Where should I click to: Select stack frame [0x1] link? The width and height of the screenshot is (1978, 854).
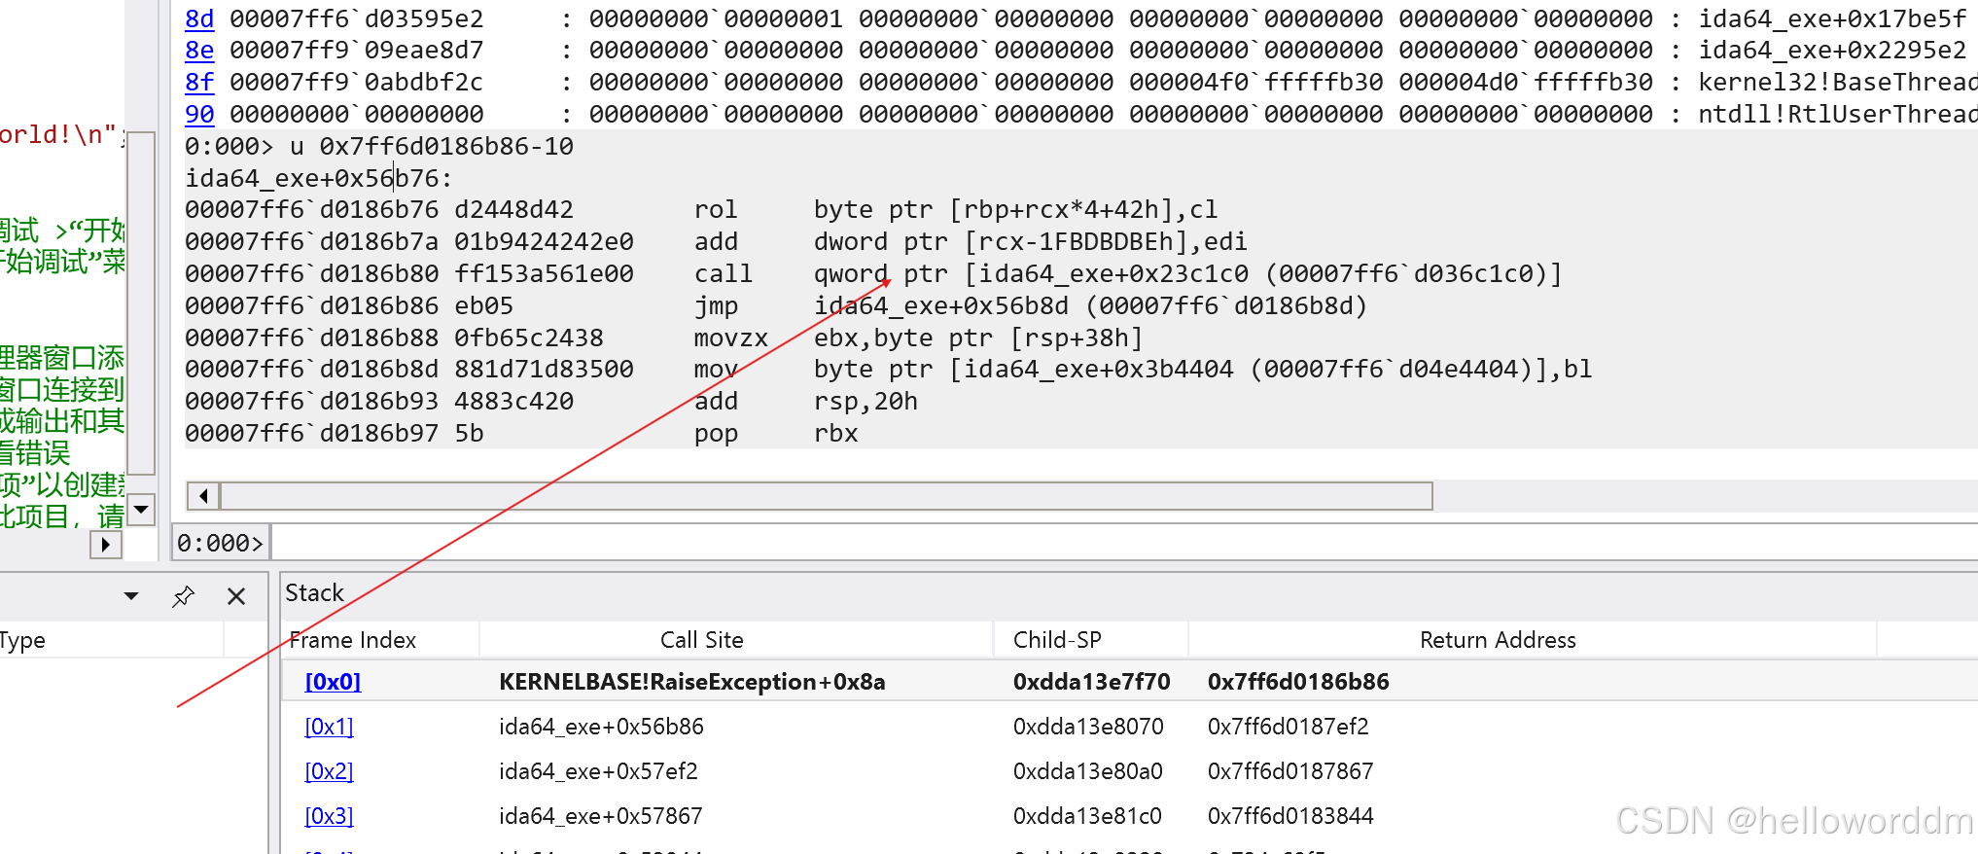329,727
